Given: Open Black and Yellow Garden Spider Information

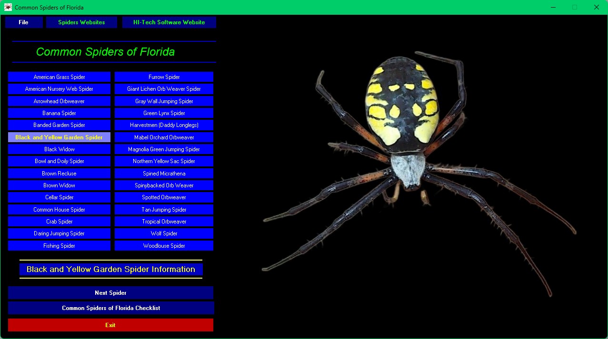Looking at the screenshot, I should click(x=110, y=270).
